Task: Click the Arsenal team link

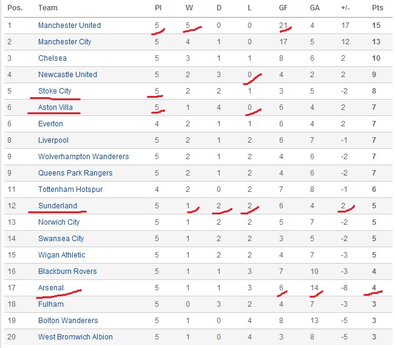Action: coord(51,288)
